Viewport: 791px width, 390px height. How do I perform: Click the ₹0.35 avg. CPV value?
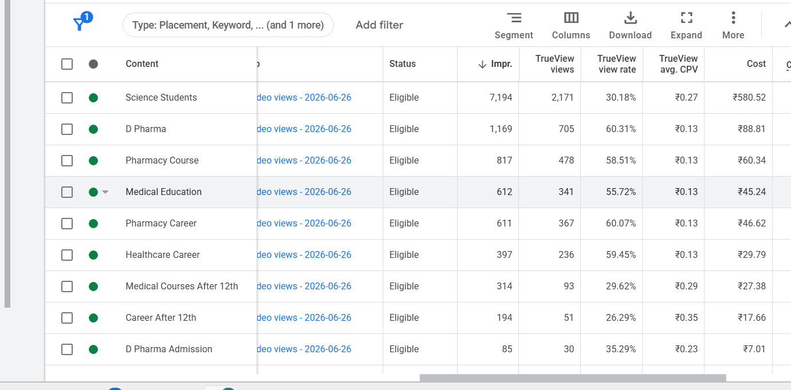(x=686, y=318)
